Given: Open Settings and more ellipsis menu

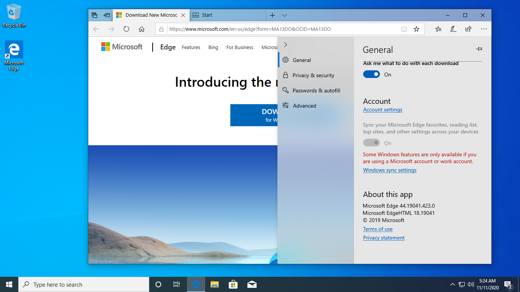Looking at the screenshot, I should 484,29.
